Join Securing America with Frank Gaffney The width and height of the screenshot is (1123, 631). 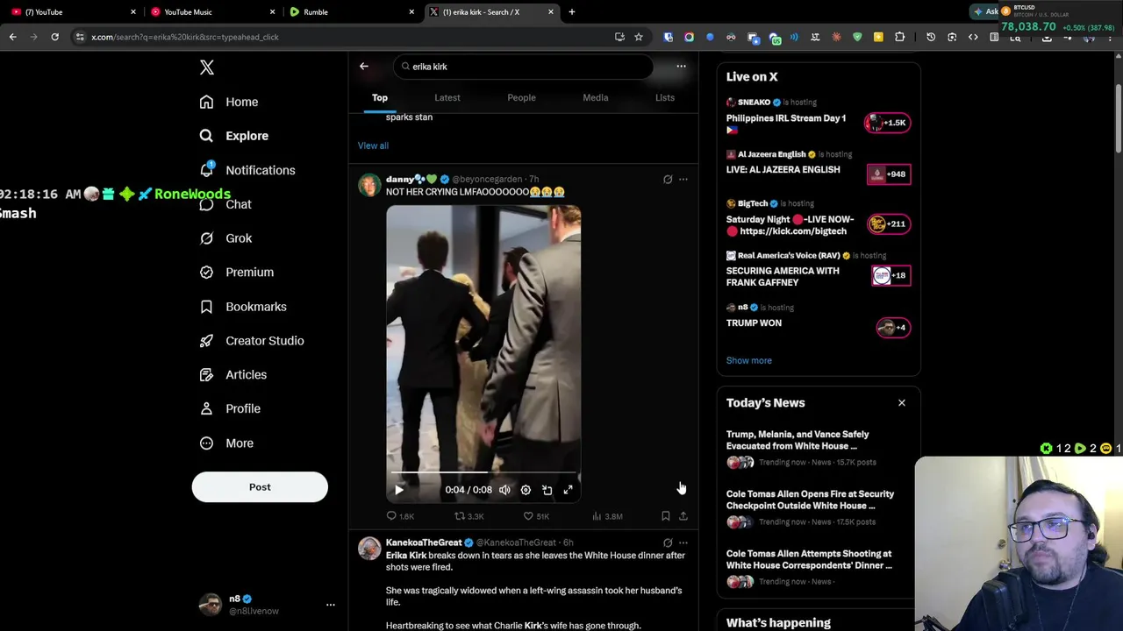(x=892, y=275)
